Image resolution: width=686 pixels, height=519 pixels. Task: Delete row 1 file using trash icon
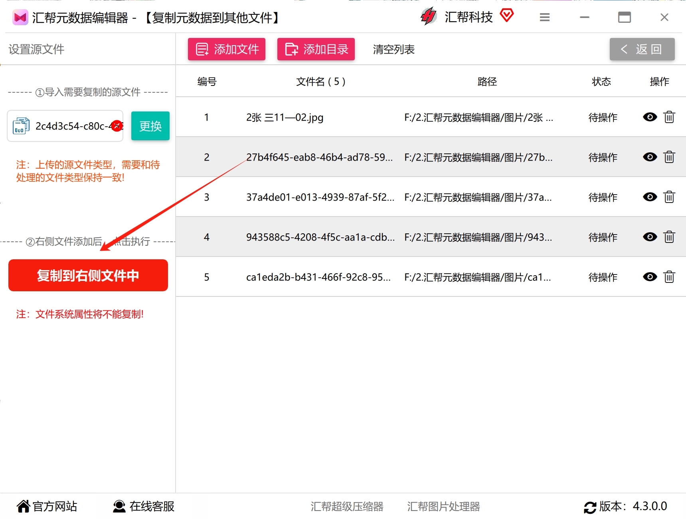tap(669, 117)
